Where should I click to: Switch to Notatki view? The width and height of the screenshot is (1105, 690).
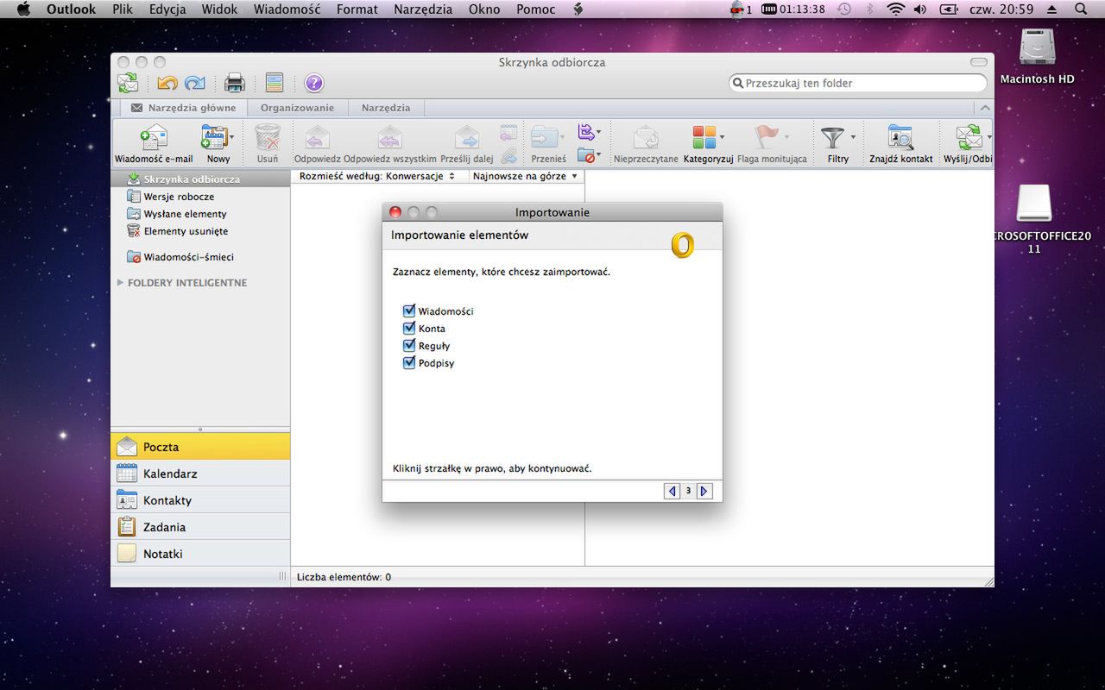point(200,554)
